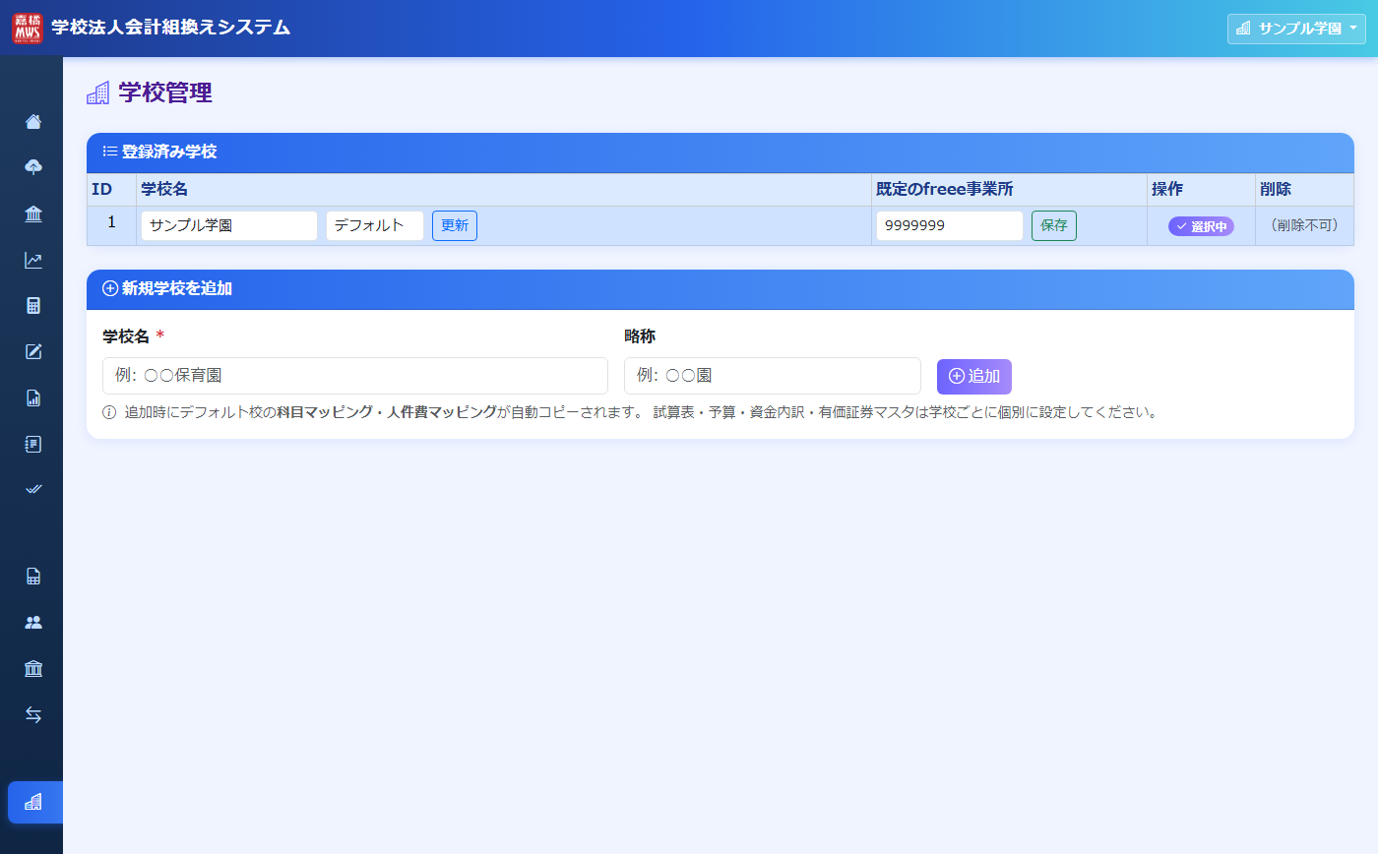Click plus circle icon in 新規学校を追加 header
The image size is (1378, 854).
(110, 288)
